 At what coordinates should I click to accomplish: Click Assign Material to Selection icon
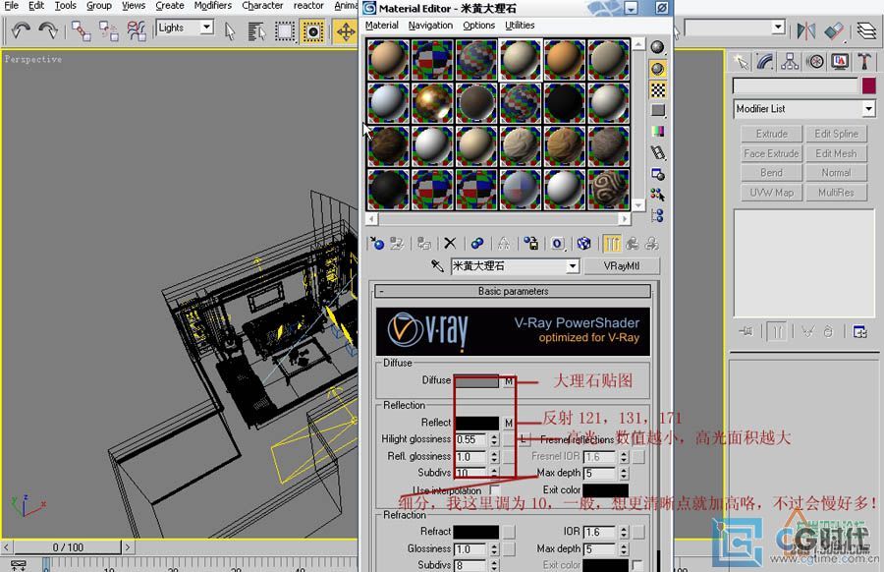(x=424, y=244)
